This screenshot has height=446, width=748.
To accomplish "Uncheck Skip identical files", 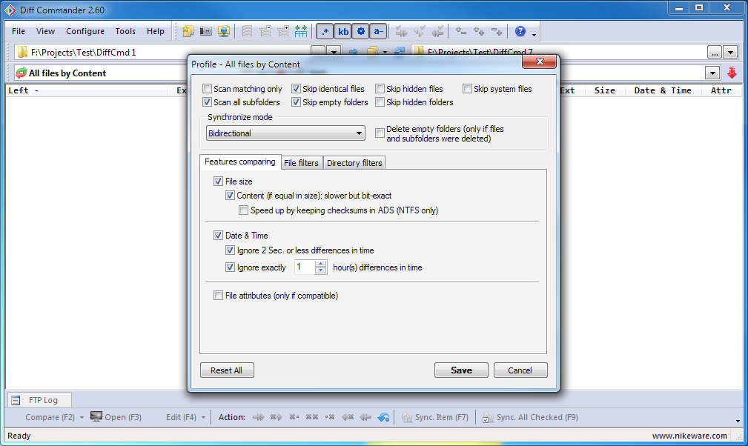I will (x=297, y=89).
